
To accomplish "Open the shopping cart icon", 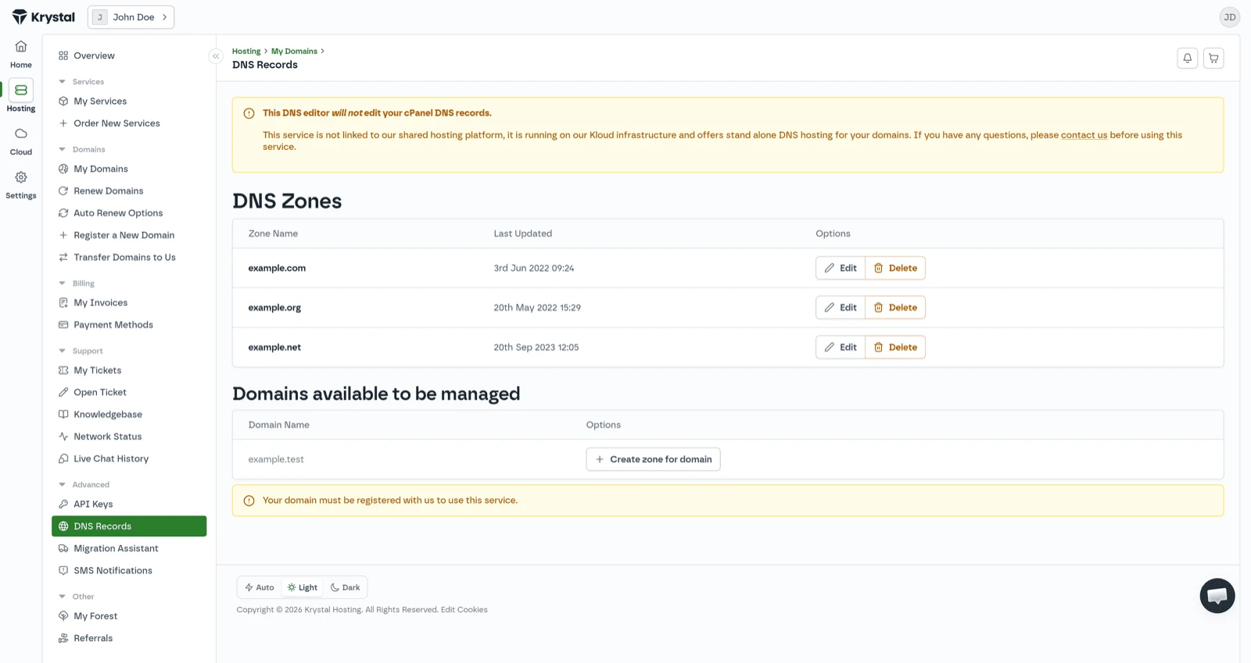I will [1213, 58].
